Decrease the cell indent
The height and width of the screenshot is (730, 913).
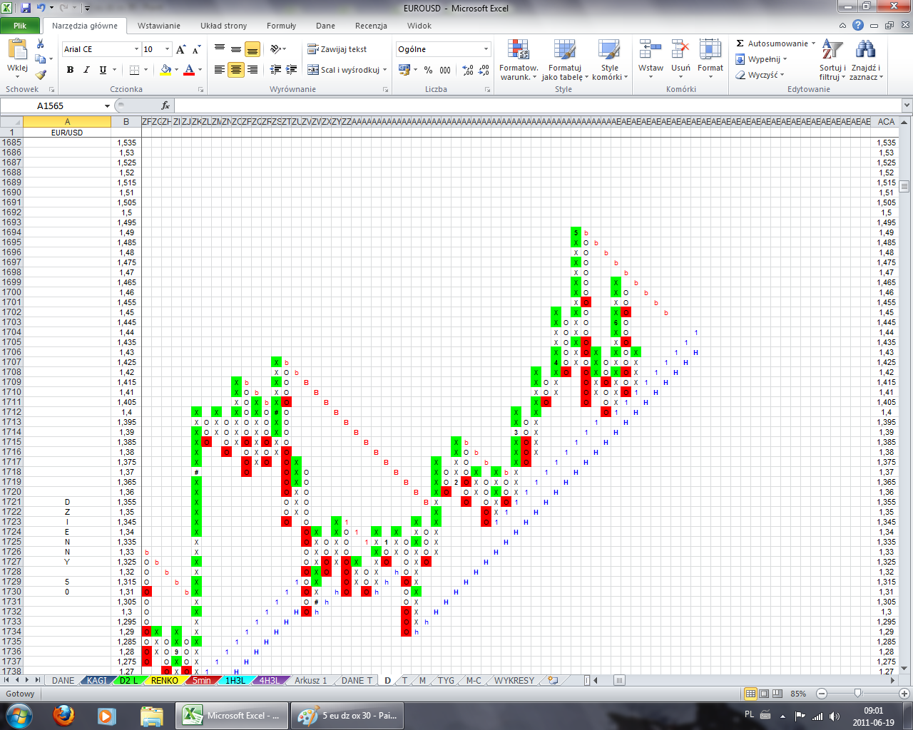click(276, 70)
